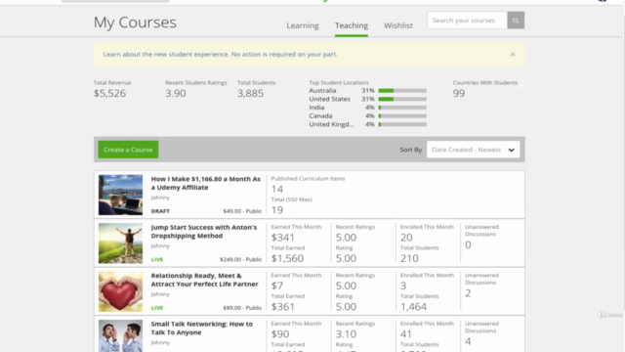
Task: Click the 210 Total Students value
Action: [x=409, y=258]
